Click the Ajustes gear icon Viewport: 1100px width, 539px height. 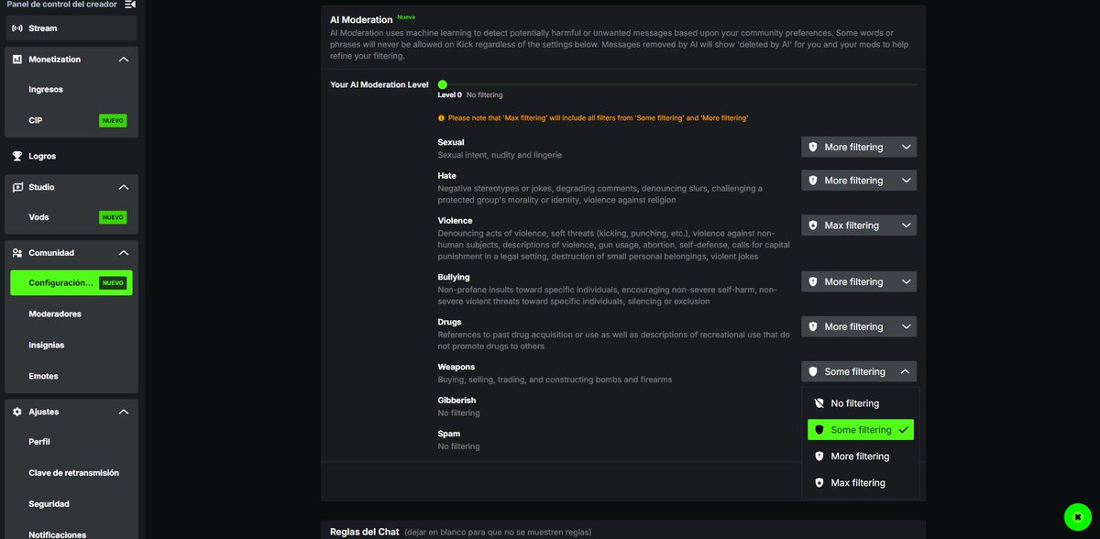pos(17,412)
